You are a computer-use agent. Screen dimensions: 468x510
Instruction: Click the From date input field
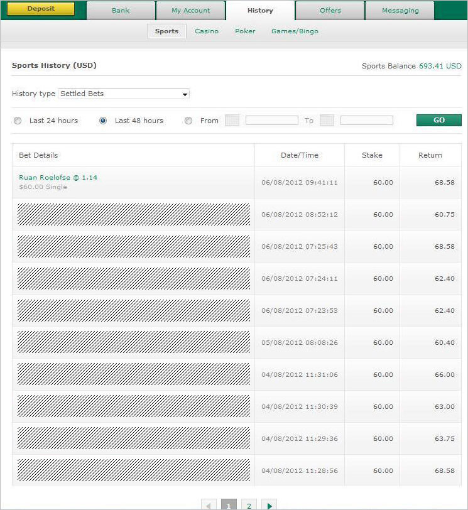point(271,121)
